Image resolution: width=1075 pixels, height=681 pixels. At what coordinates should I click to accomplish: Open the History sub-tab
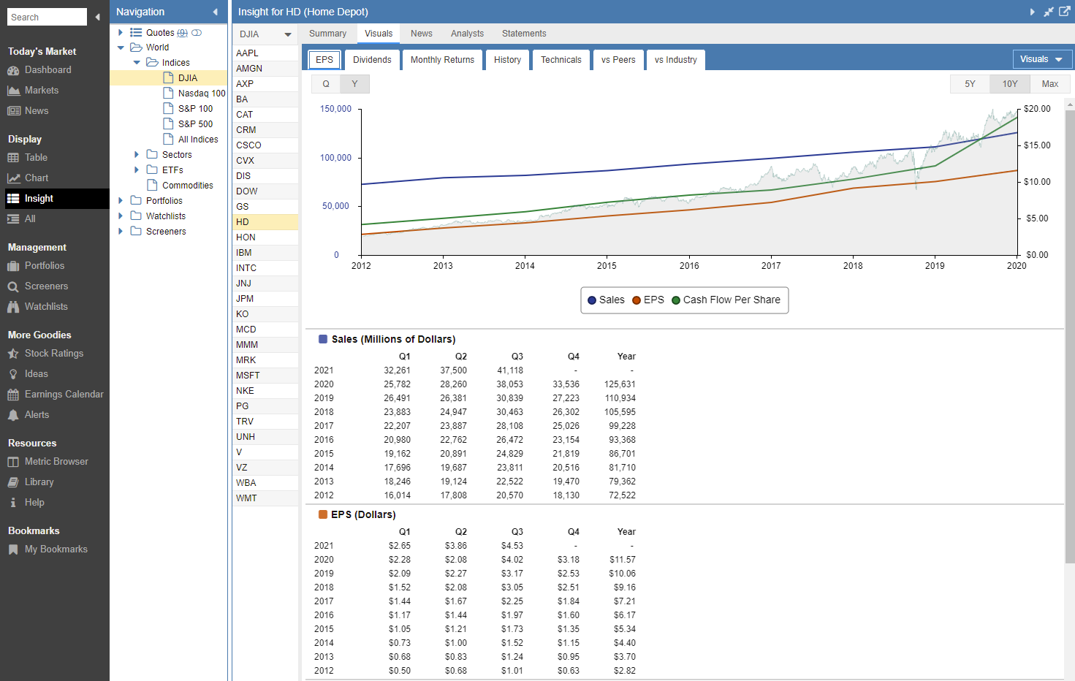click(x=507, y=60)
